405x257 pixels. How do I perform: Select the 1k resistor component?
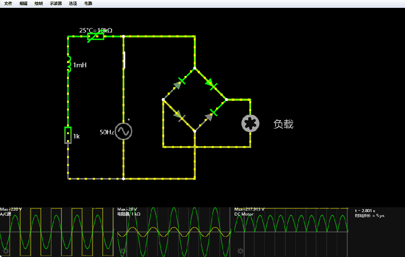[x=68, y=135]
